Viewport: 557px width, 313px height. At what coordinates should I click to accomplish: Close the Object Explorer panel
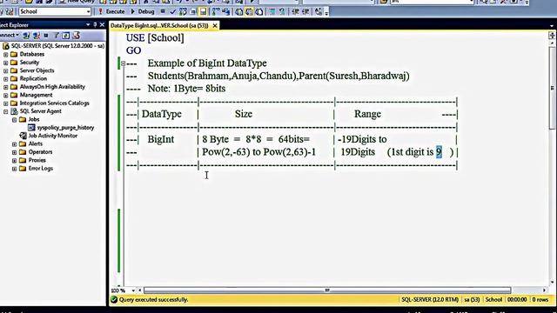[x=103, y=25]
